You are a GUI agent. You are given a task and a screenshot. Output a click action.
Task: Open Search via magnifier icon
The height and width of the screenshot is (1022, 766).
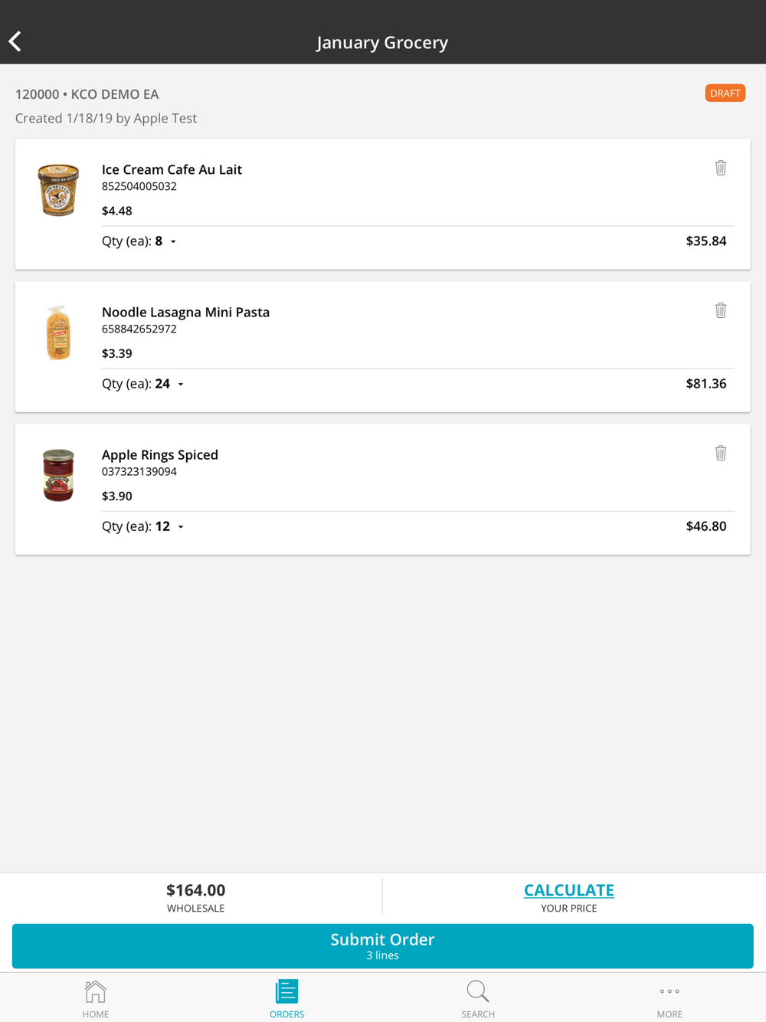[x=478, y=991]
